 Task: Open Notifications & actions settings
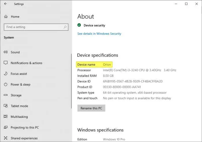(x=27, y=63)
